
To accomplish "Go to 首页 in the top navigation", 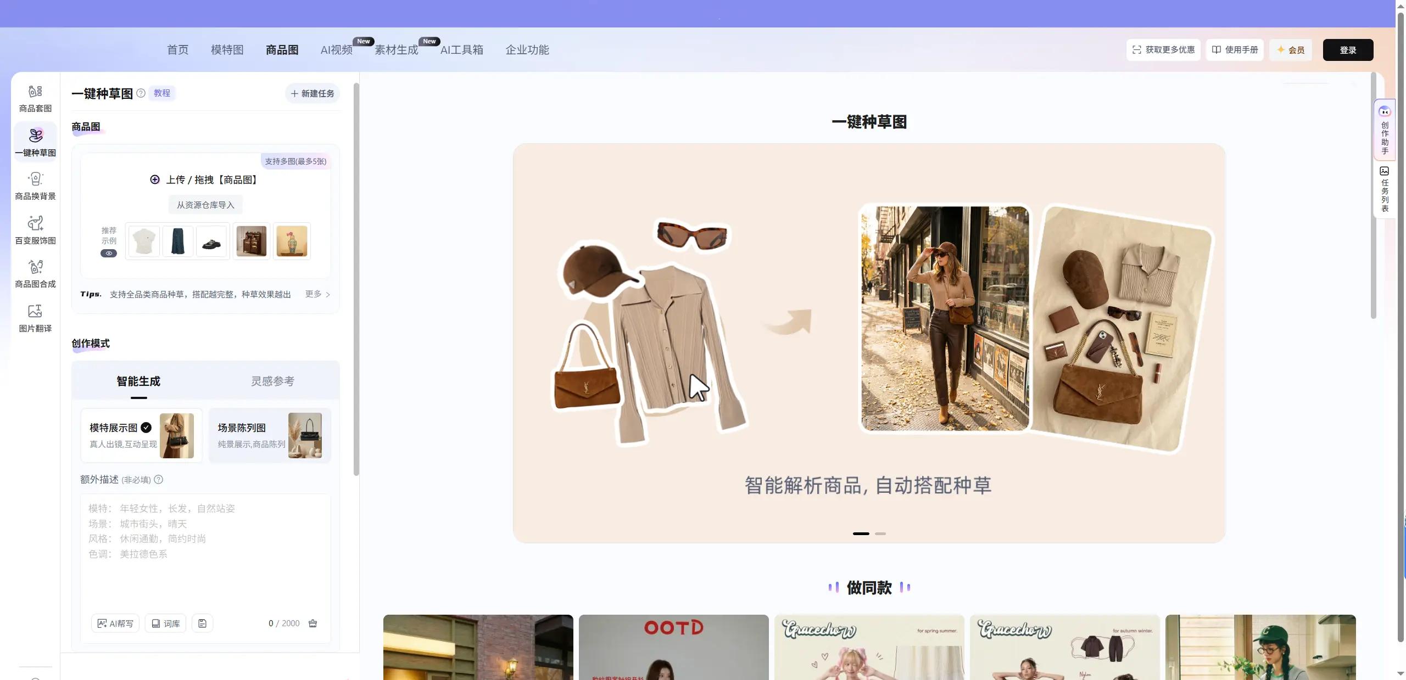I will tap(177, 50).
